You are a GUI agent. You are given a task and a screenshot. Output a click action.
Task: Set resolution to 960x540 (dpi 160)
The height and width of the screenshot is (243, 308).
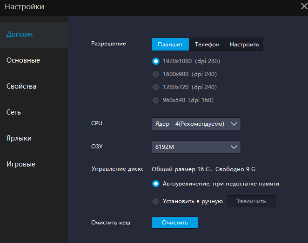click(156, 100)
